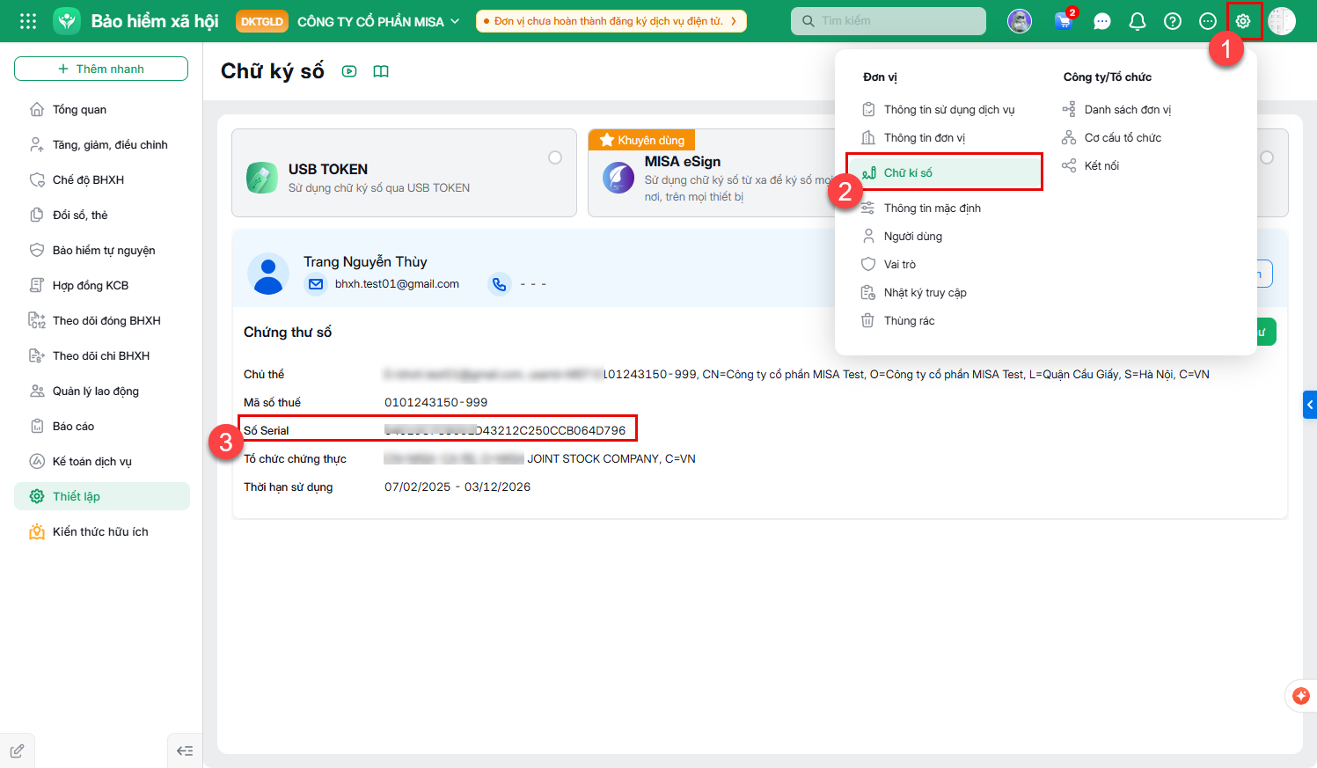This screenshot has width=1317, height=768.
Task: Click the Thêm nhanh button
Action: pos(101,69)
